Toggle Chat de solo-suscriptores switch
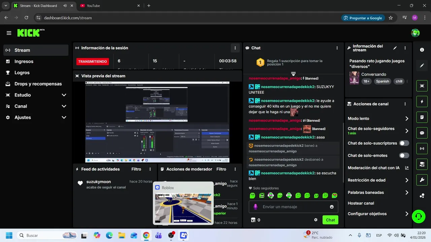 (404, 143)
